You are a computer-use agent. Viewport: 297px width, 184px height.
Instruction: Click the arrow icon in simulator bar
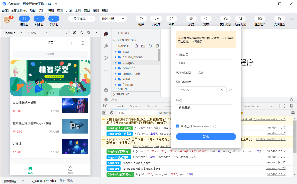point(96,33)
